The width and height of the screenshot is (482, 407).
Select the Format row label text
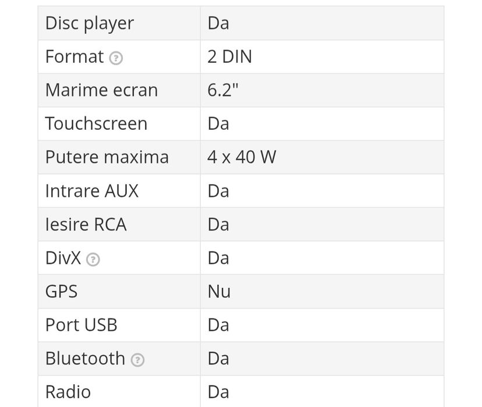click(x=74, y=57)
